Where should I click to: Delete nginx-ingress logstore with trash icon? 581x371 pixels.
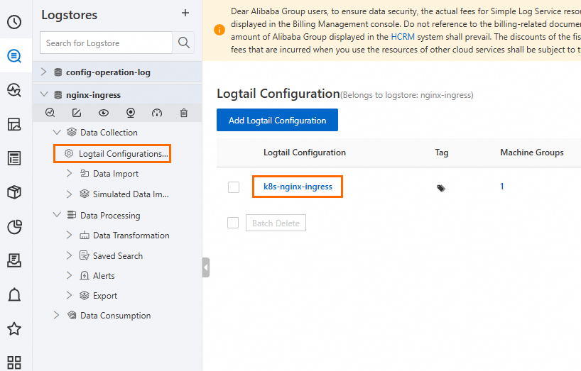tap(184, 113)
